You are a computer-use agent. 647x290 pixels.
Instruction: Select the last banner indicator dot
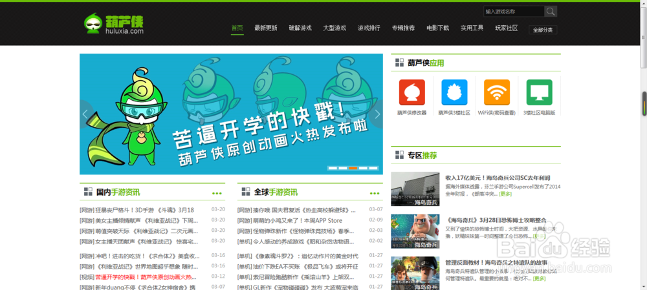tap(373, 168)
